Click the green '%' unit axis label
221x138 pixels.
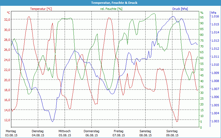(x=202, y=13)
